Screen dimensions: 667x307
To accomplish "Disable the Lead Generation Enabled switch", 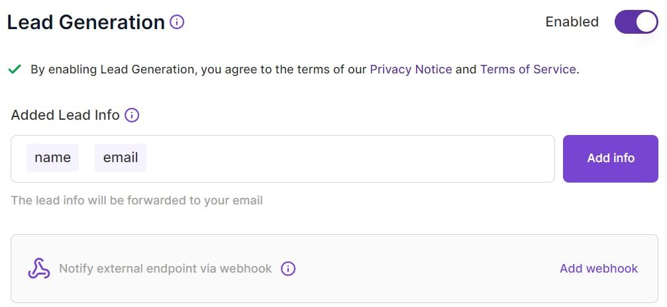I will tap(636, 22).
